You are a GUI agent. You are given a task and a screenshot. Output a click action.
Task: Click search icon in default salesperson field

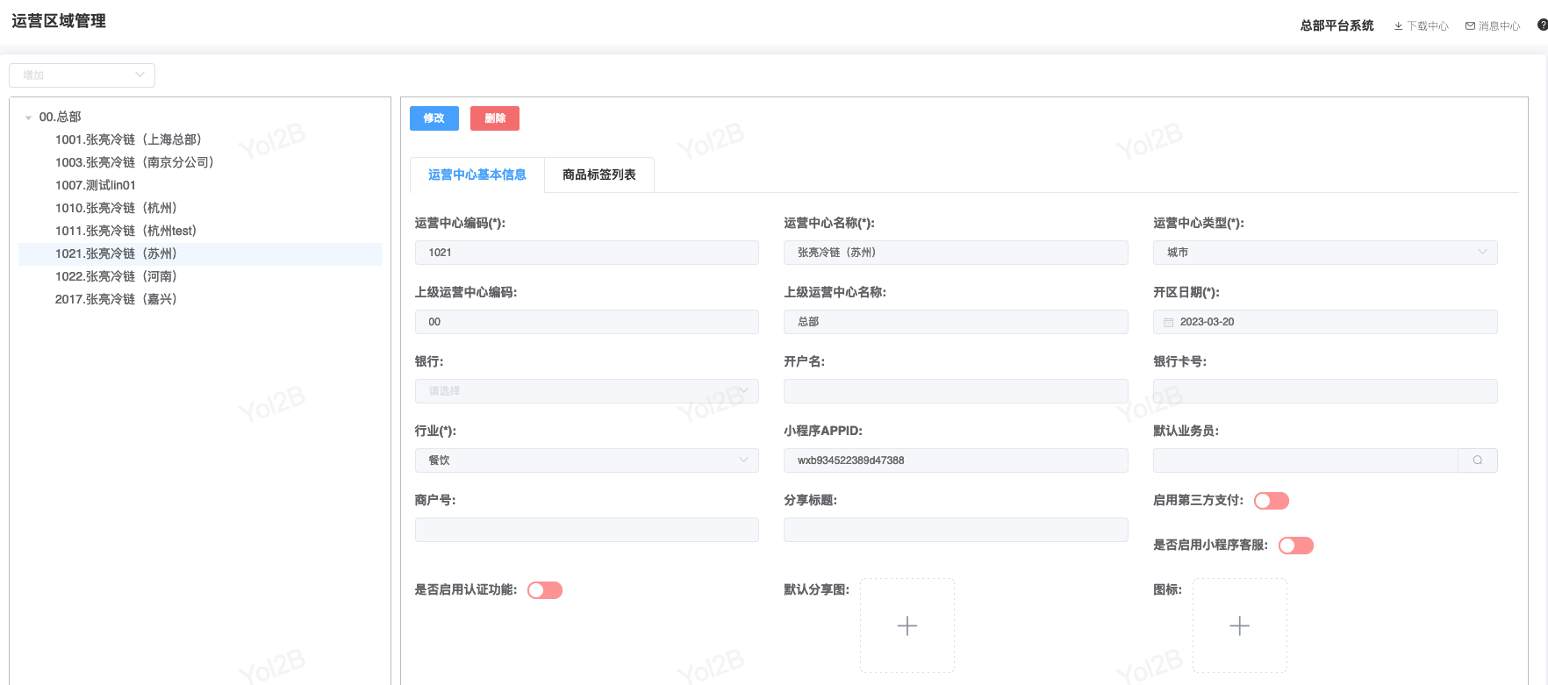point(1477,460)
